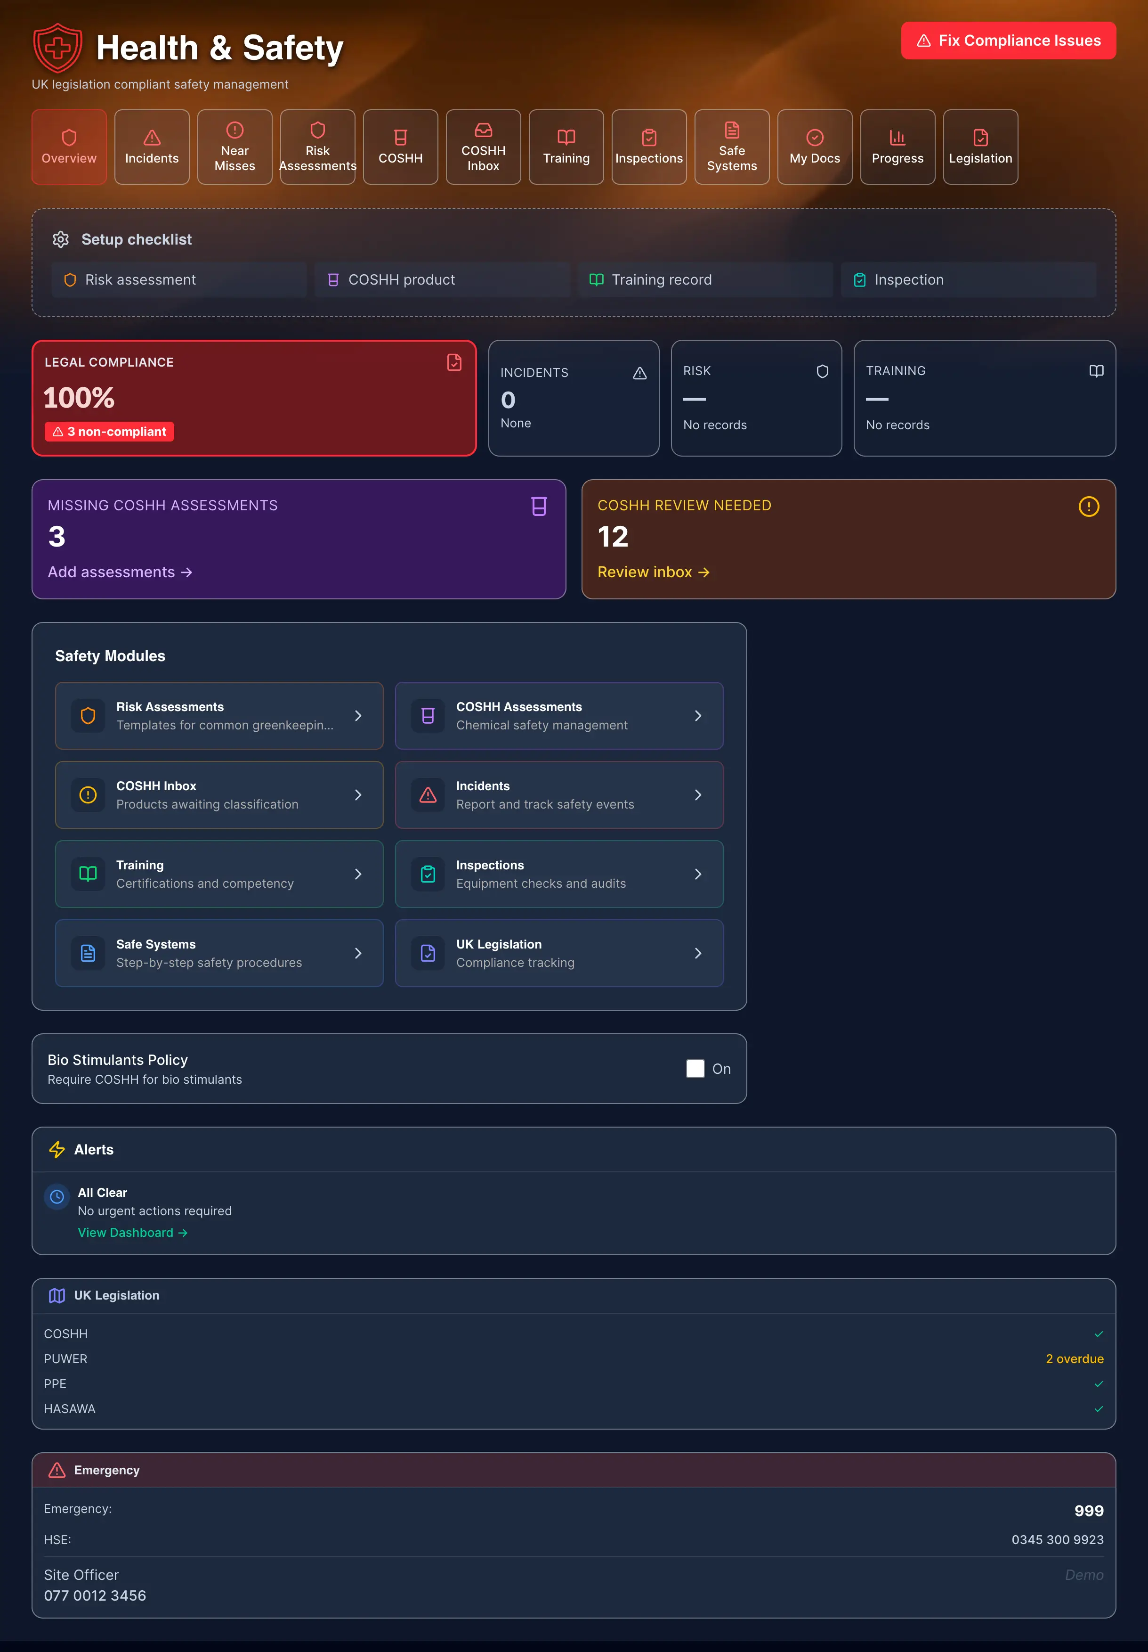Click the All Clear clock icon
Viewport: 1148px width, 1652px height.
click(57, 1197)
